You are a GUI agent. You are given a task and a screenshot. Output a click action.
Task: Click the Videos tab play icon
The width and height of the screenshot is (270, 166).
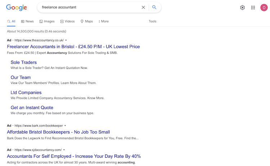pyautogui.click(x=62, y=22)
